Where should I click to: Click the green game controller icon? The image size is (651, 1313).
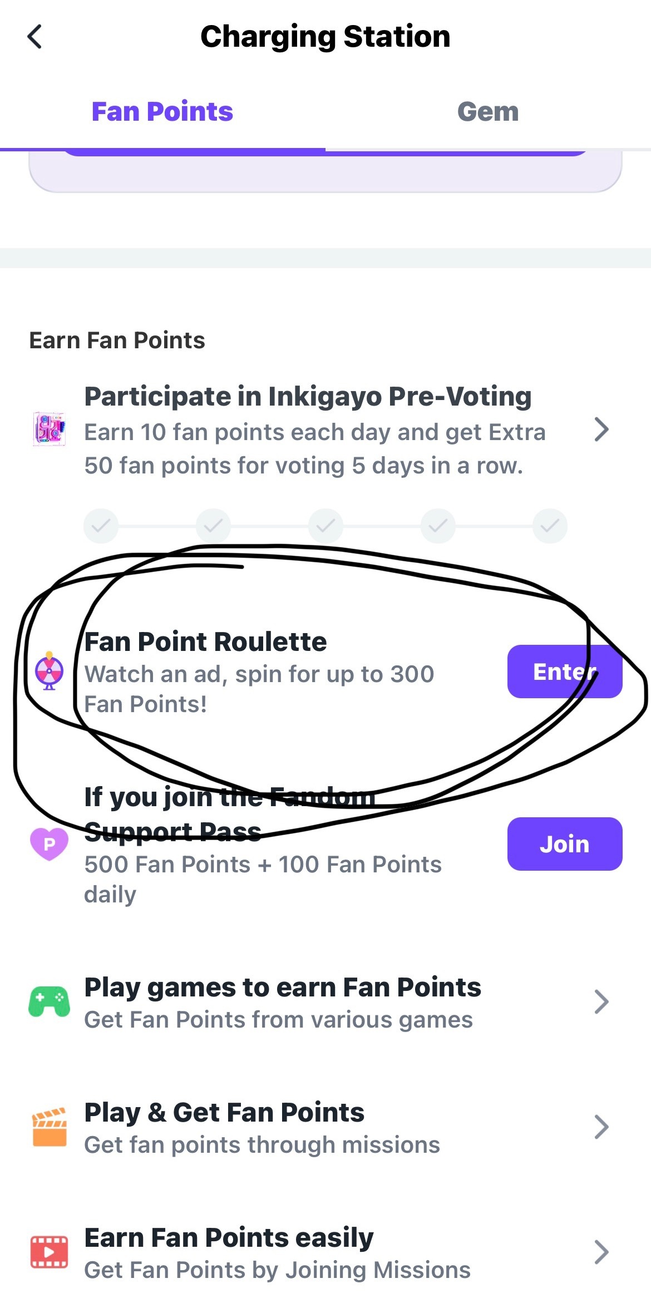[50, 1001]
